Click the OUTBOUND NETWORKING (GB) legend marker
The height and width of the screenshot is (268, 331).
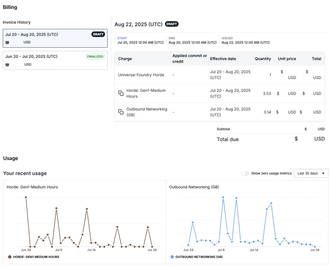172,257
